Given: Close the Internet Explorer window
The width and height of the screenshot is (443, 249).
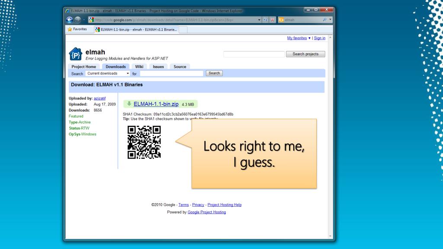Looking at the screenshot, I should coord(327,10).
